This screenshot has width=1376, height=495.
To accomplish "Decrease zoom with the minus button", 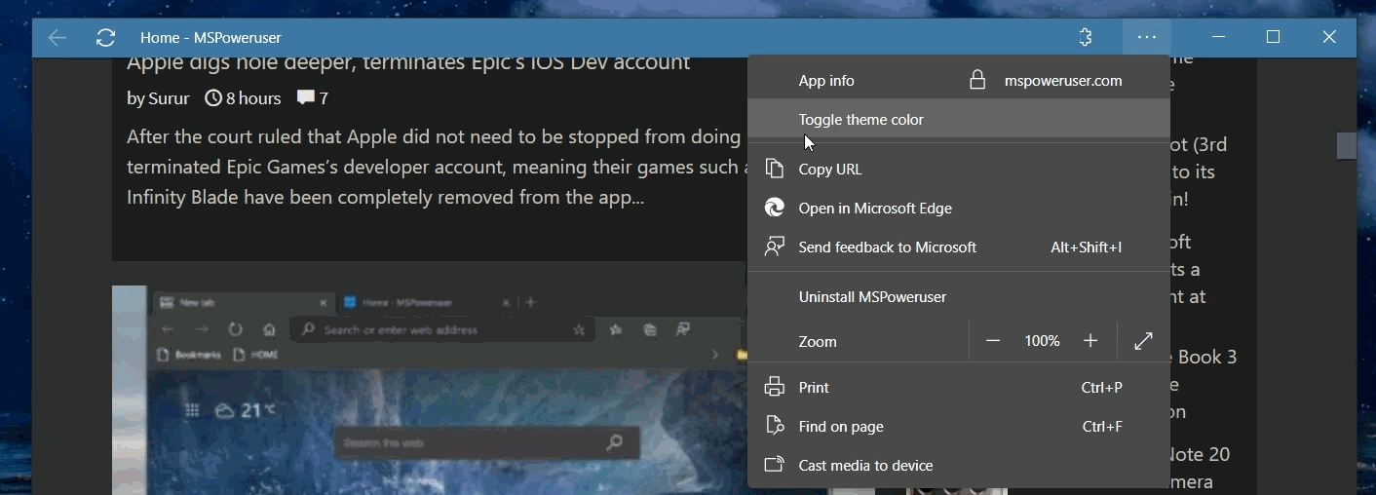I will click(x=993, y=341).
